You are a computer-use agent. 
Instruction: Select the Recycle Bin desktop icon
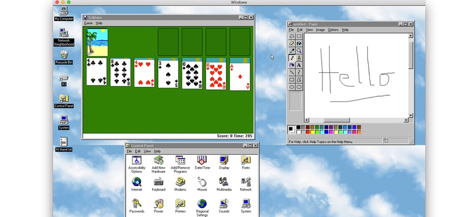64,57
